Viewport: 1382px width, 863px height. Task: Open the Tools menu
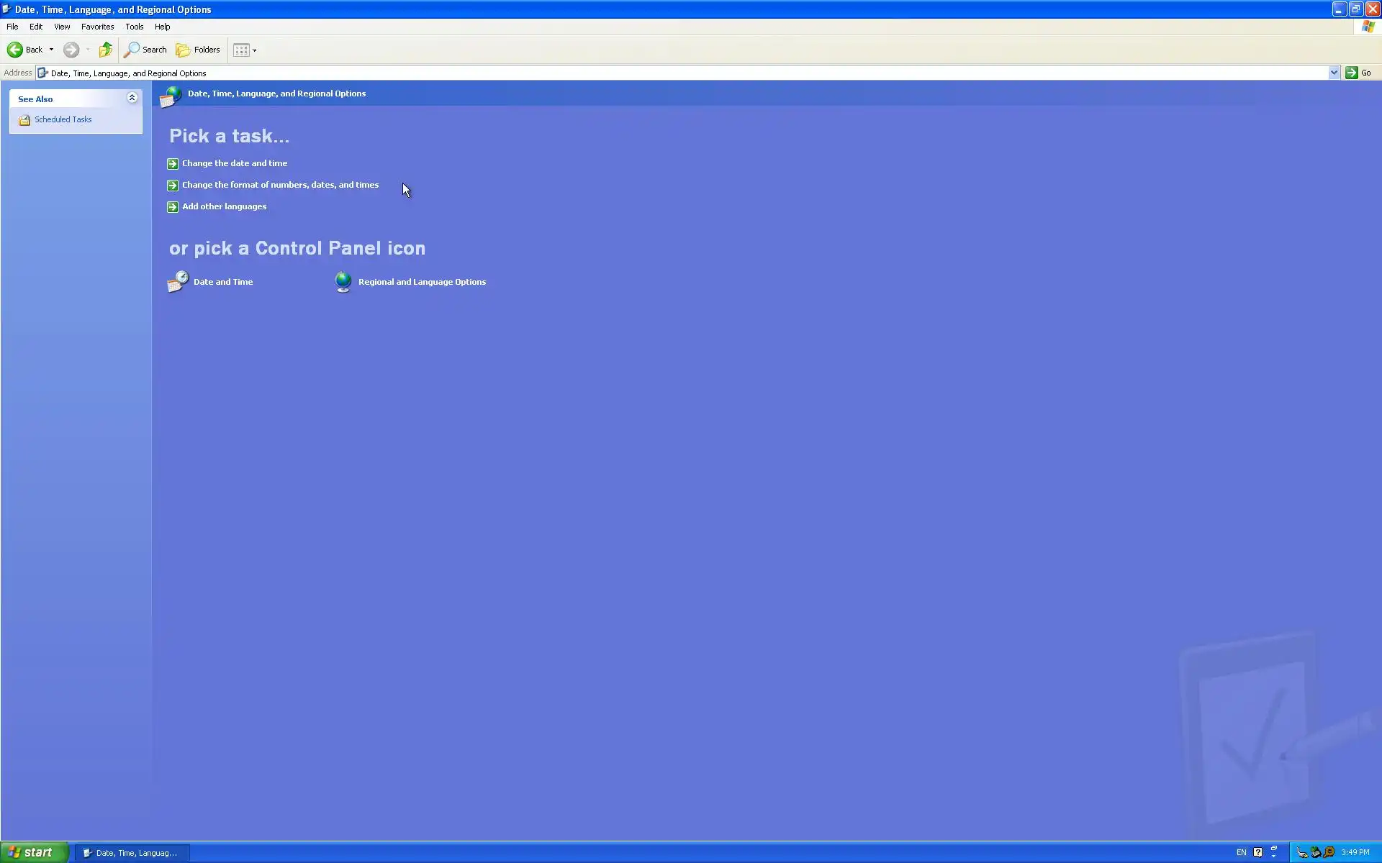pyautogui.click(x=134, y=27)
